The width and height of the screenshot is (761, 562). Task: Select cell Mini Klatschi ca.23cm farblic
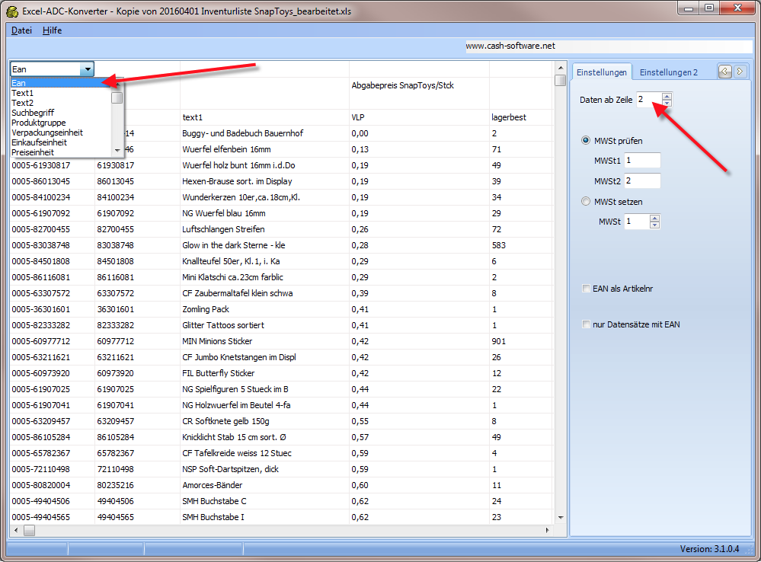click(264, 277)
